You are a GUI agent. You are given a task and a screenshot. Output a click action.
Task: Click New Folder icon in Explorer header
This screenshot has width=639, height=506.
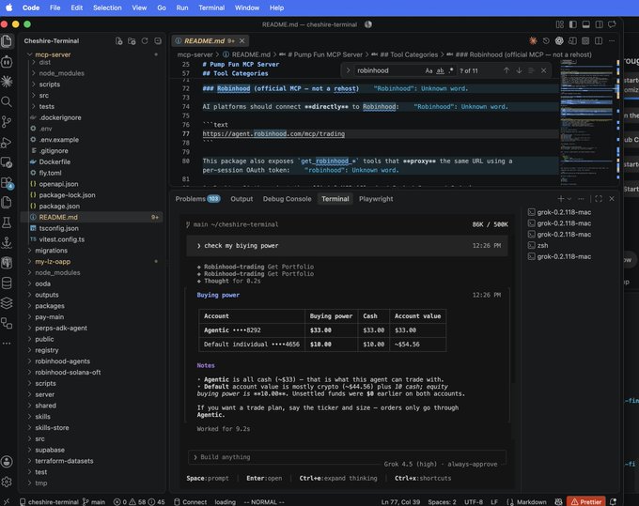click(x=132, y=41)
